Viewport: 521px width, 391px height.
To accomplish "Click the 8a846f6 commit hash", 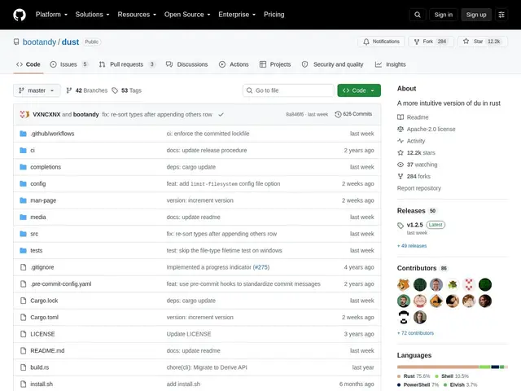I will coord(295,114).
